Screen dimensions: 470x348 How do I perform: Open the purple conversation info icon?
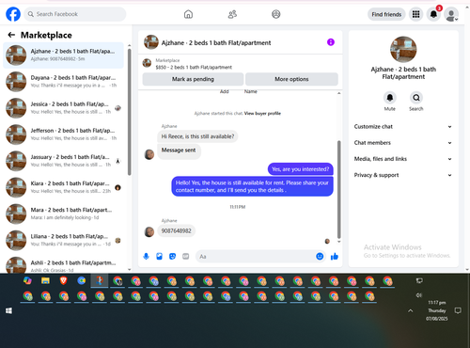[x=331, y=42]
